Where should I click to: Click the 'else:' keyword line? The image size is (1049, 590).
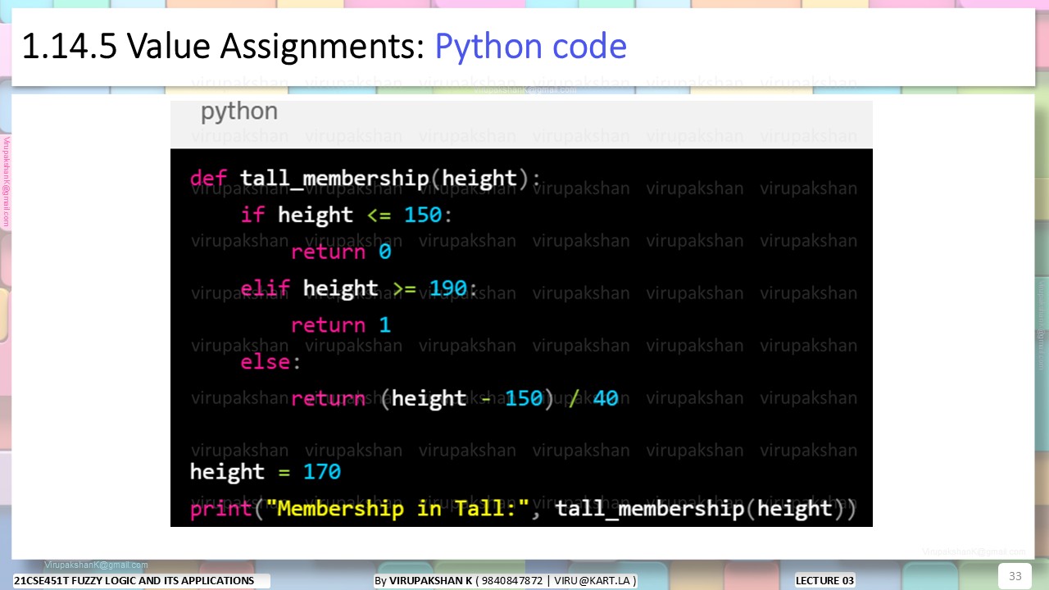point(270,361)
